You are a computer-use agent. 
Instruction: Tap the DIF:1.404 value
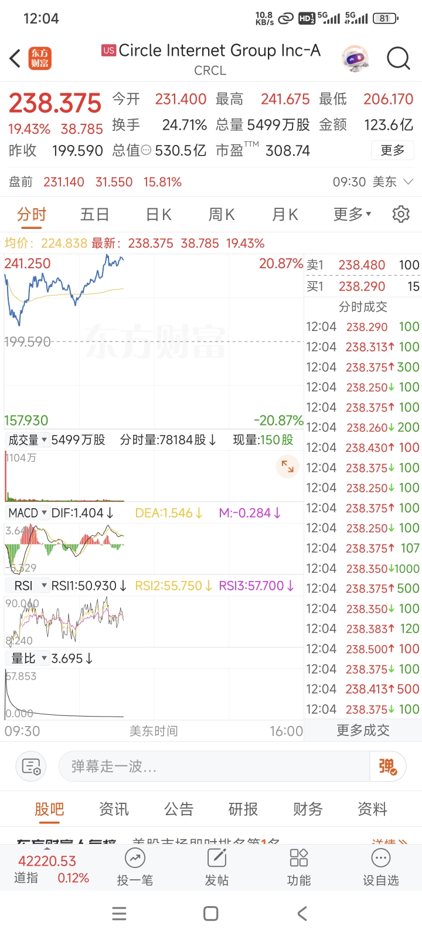tap(82, 513)
